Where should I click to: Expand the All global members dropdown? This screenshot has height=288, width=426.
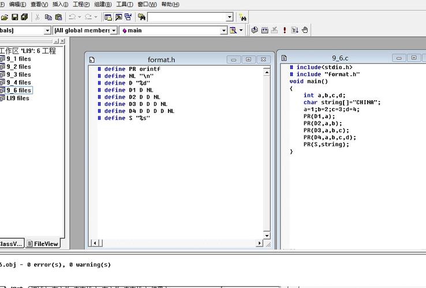(x=114, y=31)
